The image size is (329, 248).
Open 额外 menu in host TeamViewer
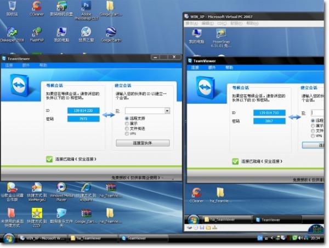(26, 65)
